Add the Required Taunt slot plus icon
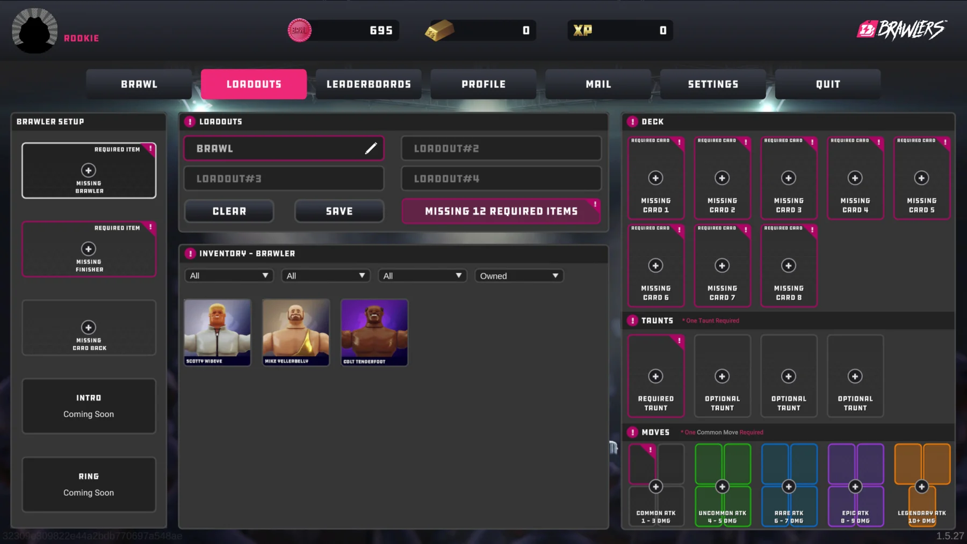Image resolution: width=967 pixels, height=544 pixels. (x=655, y=376)
